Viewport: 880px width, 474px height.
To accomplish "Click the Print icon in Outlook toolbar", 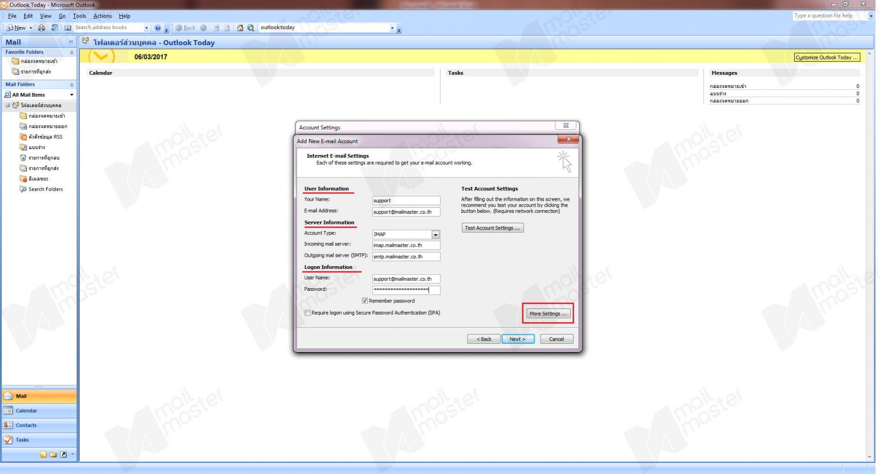I will tap(41, 27).
